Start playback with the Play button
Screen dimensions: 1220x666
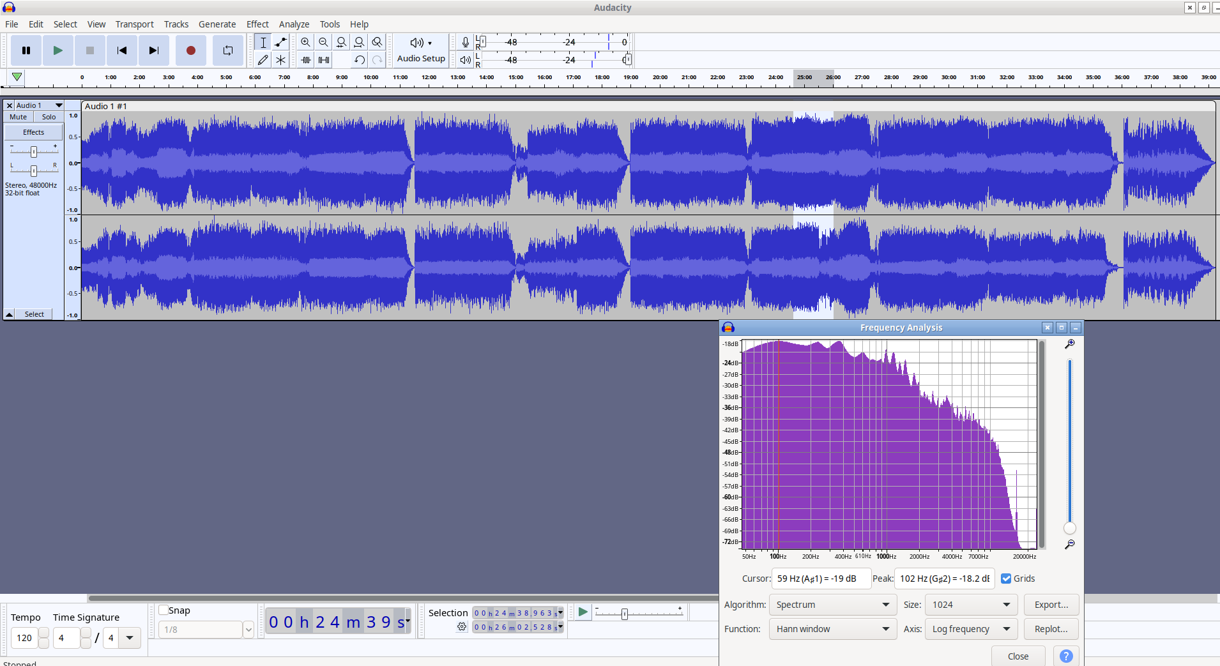click(x=58, y=50)
